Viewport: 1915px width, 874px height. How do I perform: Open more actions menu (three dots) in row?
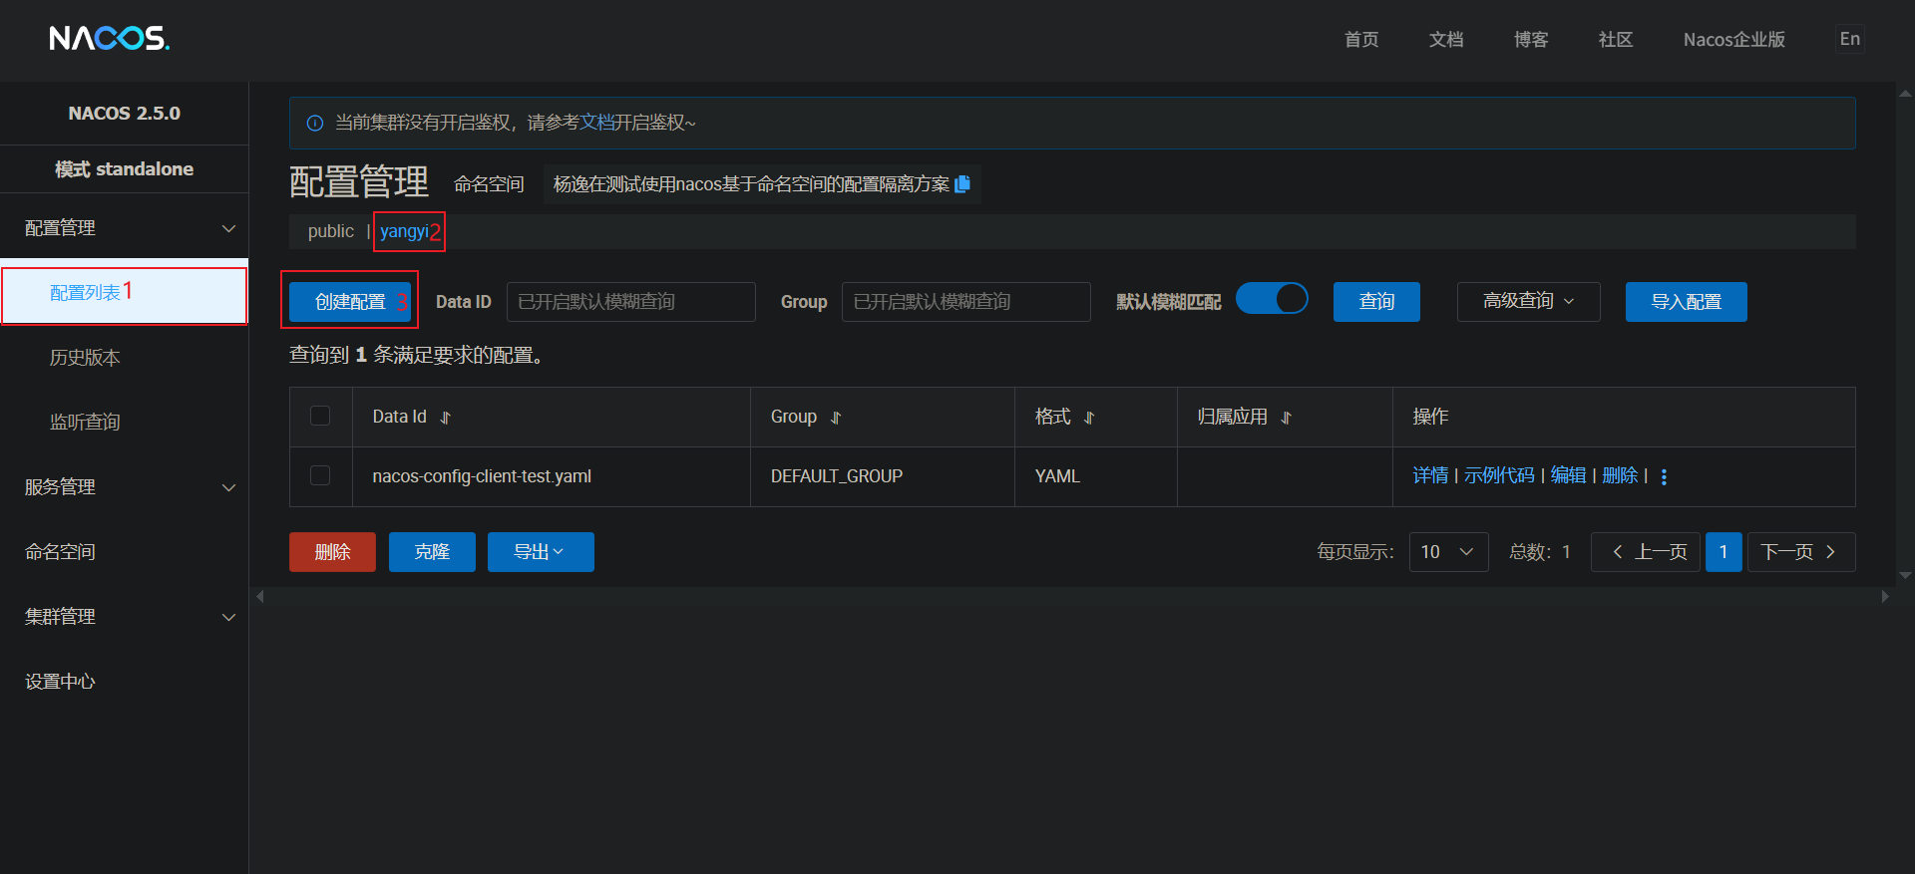[x=1664, y=476]
